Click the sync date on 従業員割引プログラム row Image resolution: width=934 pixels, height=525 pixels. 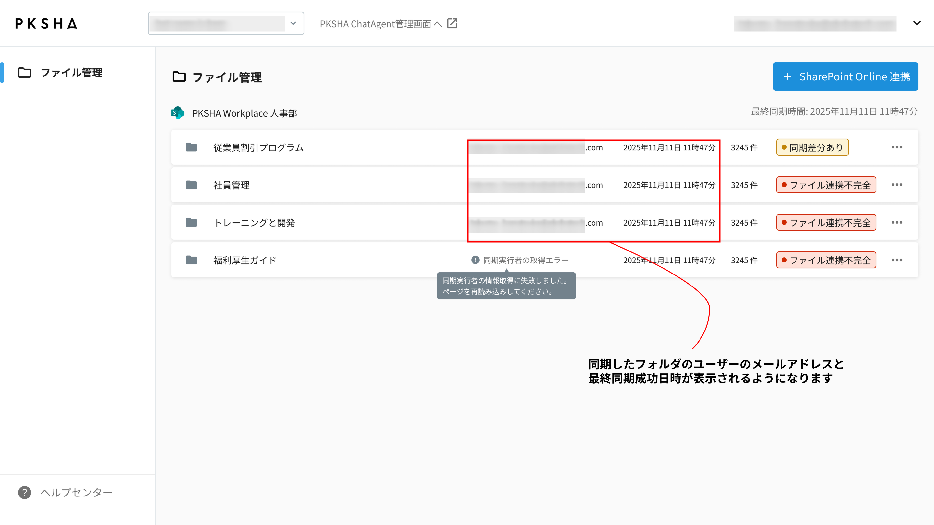click(669, 147)
